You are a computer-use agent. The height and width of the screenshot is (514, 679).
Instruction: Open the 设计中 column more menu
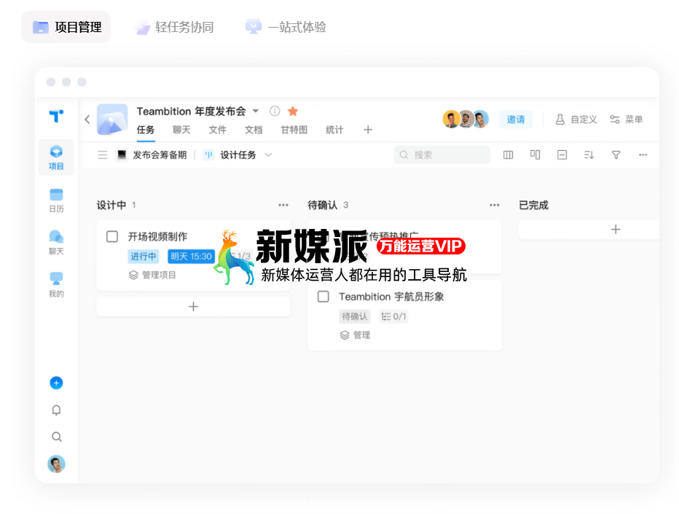coord(283,205)
